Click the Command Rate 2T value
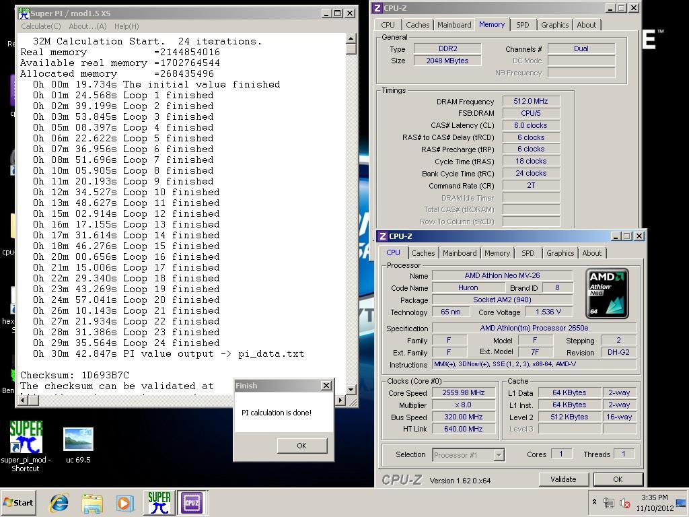This screenshot has width=689, height=517. point(531,186)
